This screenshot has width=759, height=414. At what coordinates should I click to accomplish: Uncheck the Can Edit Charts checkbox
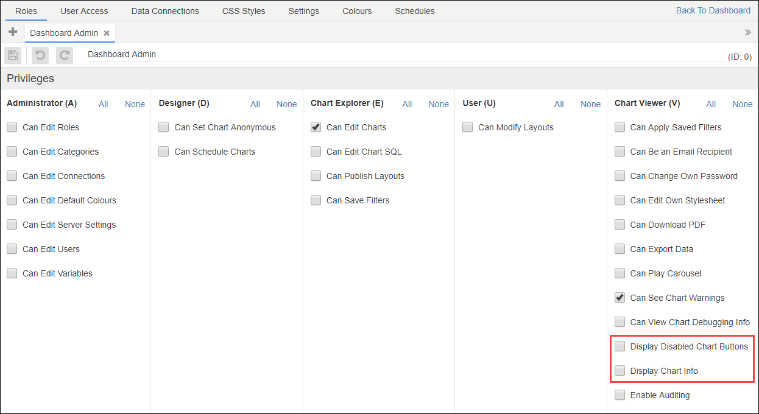[x=316, y=127]
